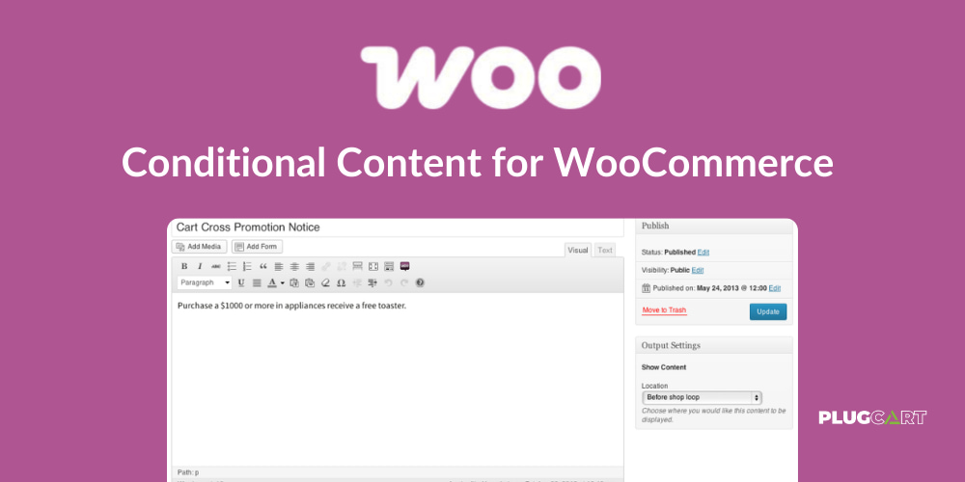Apply blockquote formatting
Viewport: 965px width, 482px height.
point(263,266)
